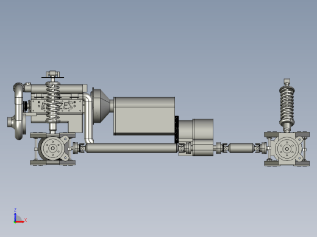Select the vertical exhaust pipe beside the engine
Screen dimensions: 317x237
pyautogui.click(x=88, y=118)
